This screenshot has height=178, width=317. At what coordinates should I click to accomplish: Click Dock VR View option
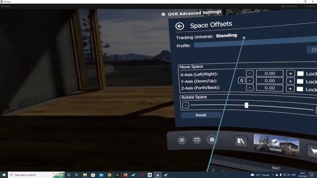pos(289,6)
